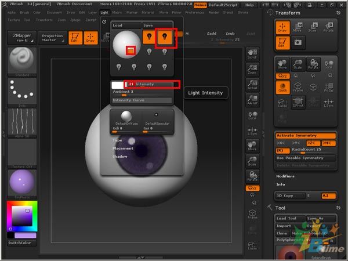Click the Actual size icon on right shelf

point(252,85)
